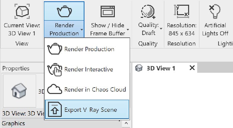Click the Export V-Ray Scene upload icon
The height and width of the screenshot is (128, 233).
tap(55, 109)
